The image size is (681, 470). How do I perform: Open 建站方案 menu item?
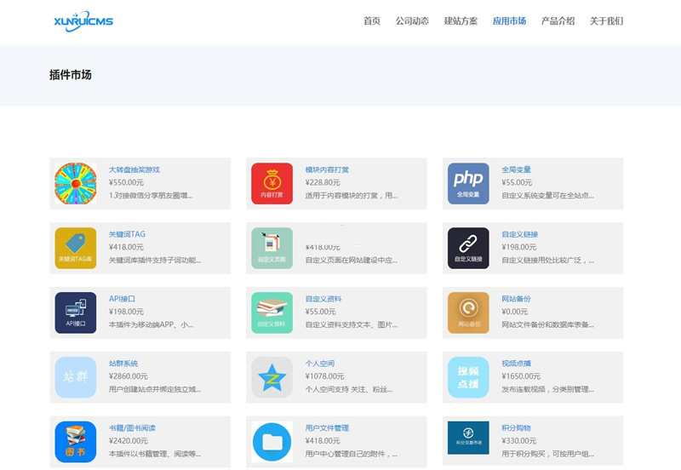[x=461, y=20]
